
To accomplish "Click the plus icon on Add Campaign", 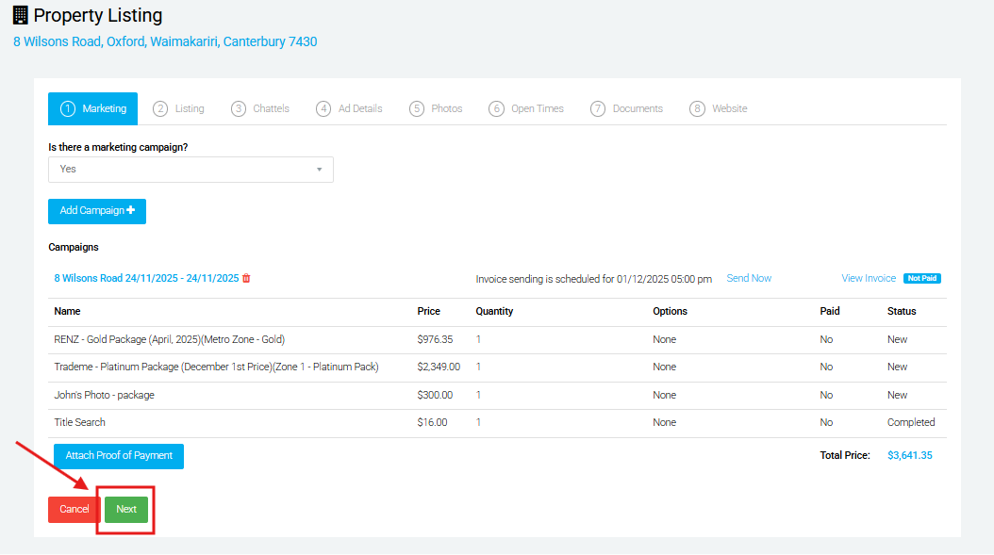I will pyautogui.click(x=130, y=210).
